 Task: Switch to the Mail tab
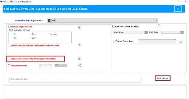(x=11, y=30)
